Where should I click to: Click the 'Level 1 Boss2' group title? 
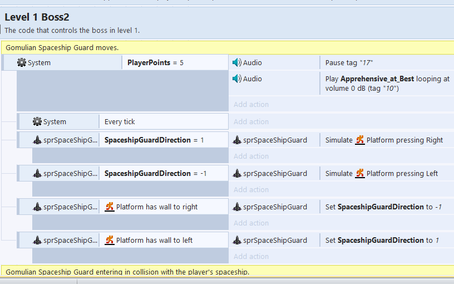pyautogui.click(x=37, y=17)
